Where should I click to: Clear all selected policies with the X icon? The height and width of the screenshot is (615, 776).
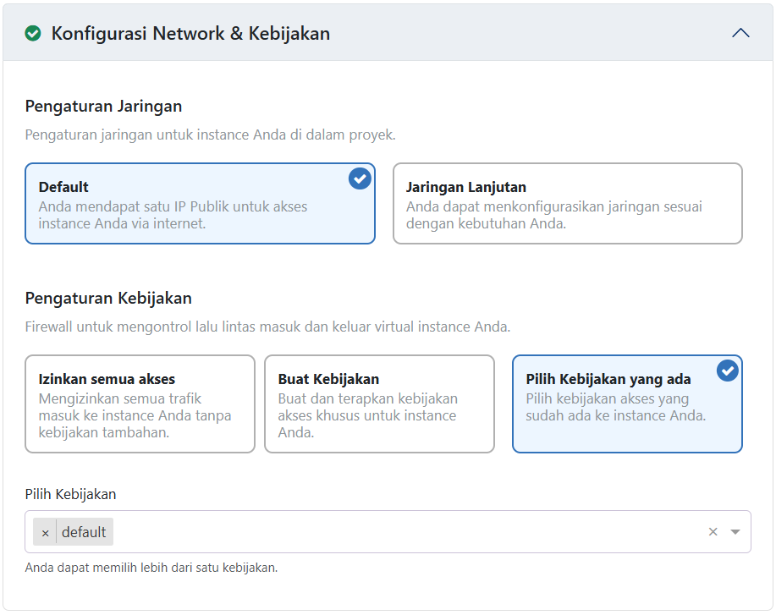point(712,531)
